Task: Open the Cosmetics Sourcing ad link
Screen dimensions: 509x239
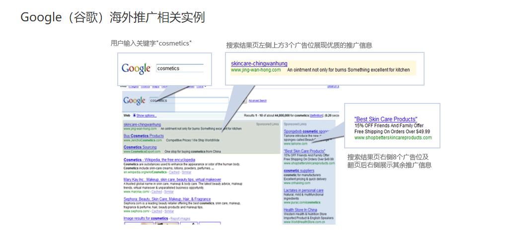Action: point(140,147)
